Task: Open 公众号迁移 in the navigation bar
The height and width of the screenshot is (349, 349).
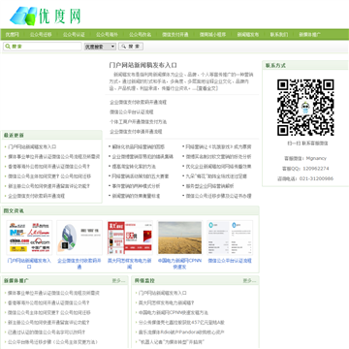Action: 41,35
